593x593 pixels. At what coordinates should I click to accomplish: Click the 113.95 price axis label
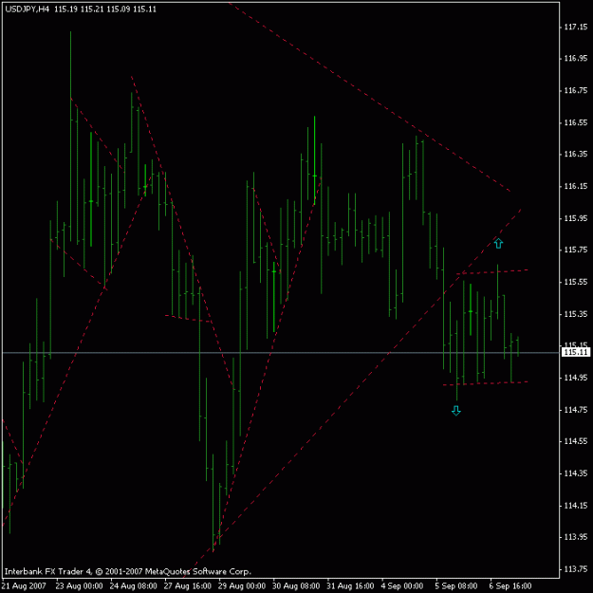(576, 537)
